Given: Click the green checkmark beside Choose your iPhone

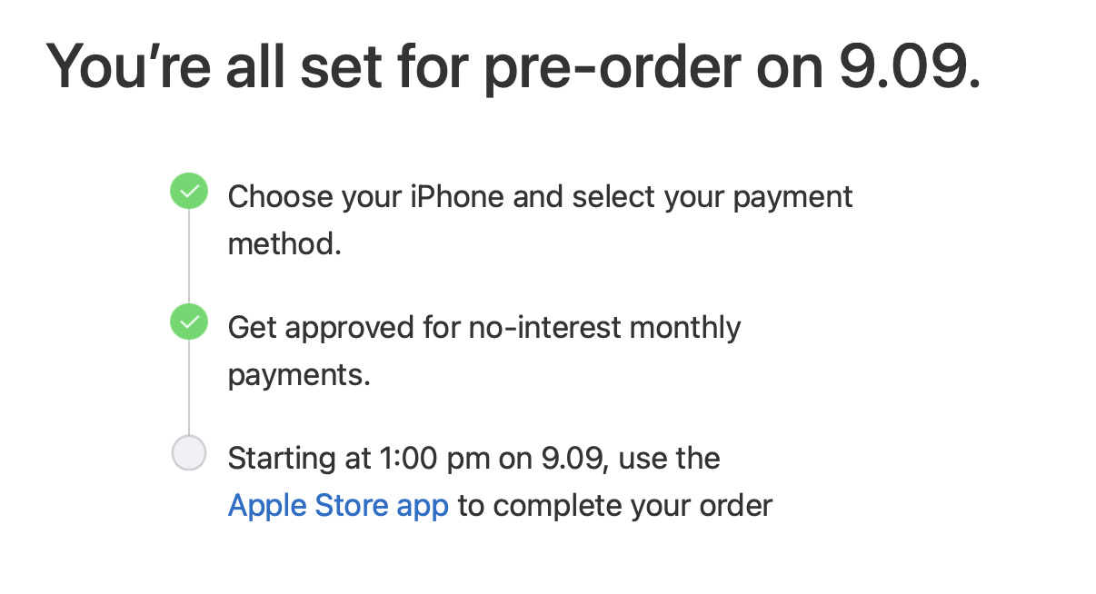Looking at the screenshot, I should (189, 193).
